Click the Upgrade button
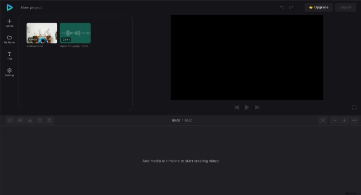 point(318,7)
